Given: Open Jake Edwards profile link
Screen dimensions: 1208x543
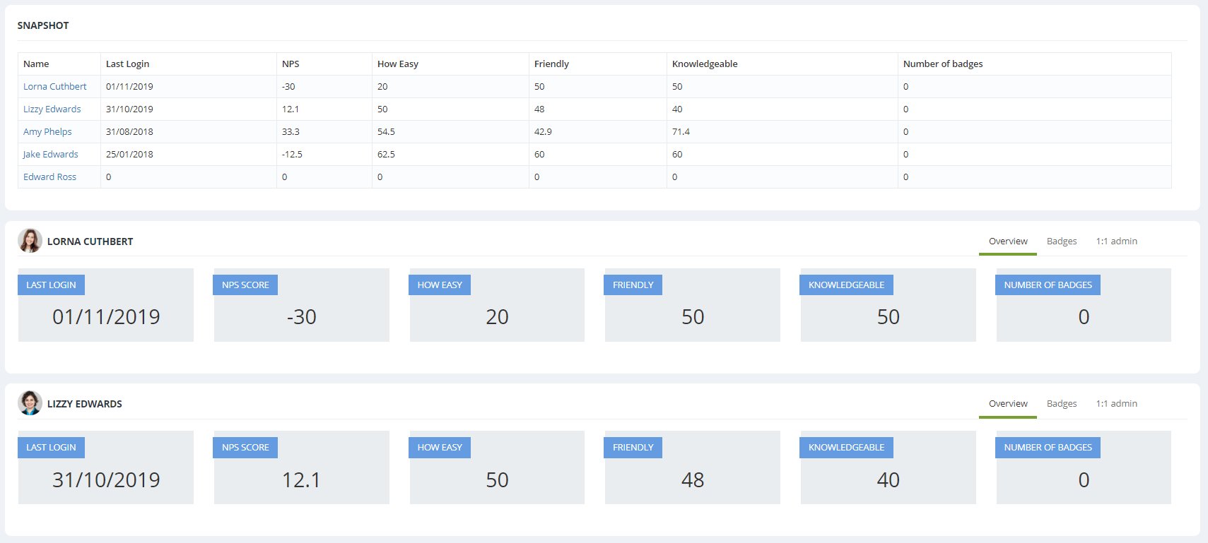Looking at the screenshot, I should (x=51, y=154).
